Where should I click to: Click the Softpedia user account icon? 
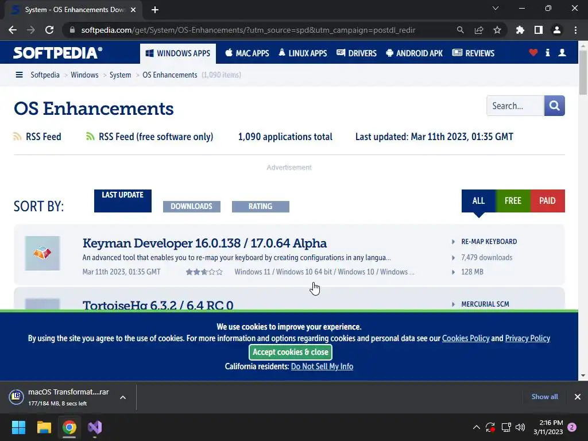click(x=562, y=53)
